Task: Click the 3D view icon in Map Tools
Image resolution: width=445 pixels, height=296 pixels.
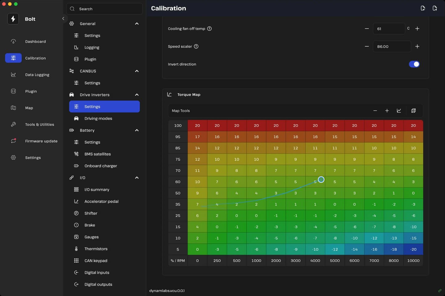Action: click(x=413, y=111)
